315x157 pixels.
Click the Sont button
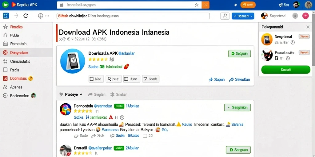(151, 79)
